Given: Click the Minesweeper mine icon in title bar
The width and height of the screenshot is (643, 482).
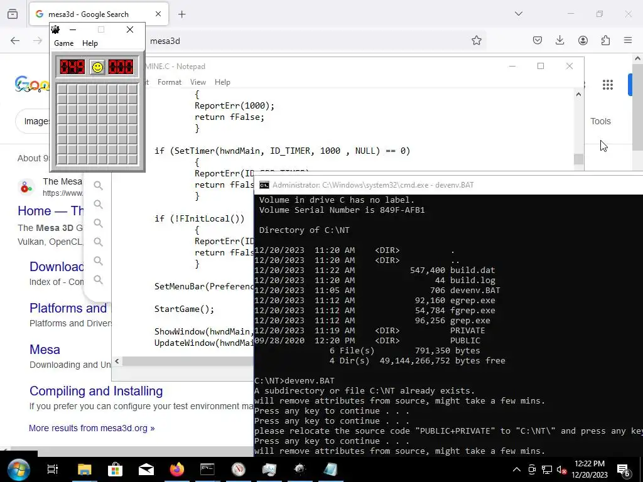Looking at the screenshot, I should 55,29.
